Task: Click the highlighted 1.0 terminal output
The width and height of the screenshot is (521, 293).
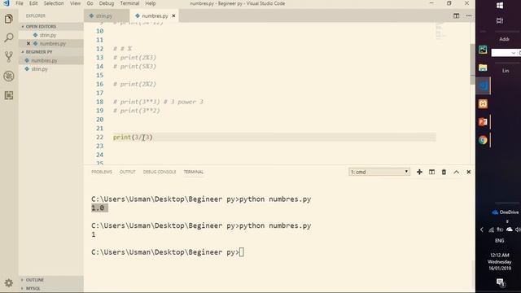Action: coord(99,208)
